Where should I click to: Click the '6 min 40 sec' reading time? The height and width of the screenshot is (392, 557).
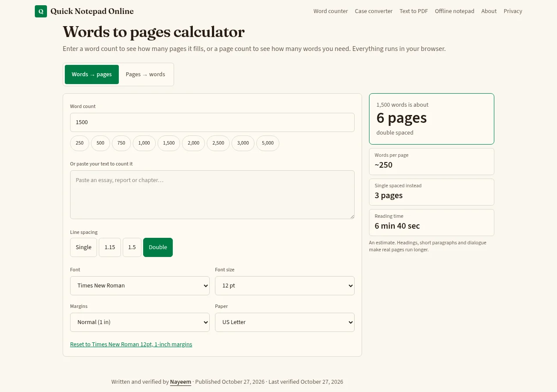point(397,226)
